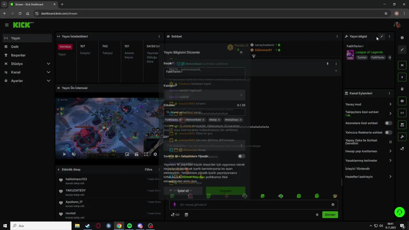This screenshot has width=409, height=230.
Task: Click the document icon in the right sidebar
Action: [402, 89]
